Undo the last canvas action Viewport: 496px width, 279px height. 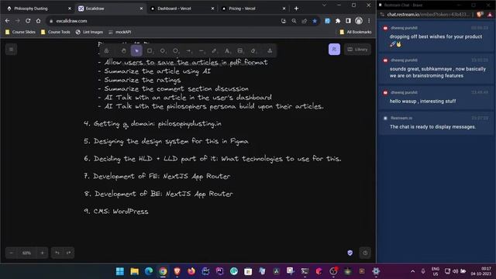click(57, 253)
